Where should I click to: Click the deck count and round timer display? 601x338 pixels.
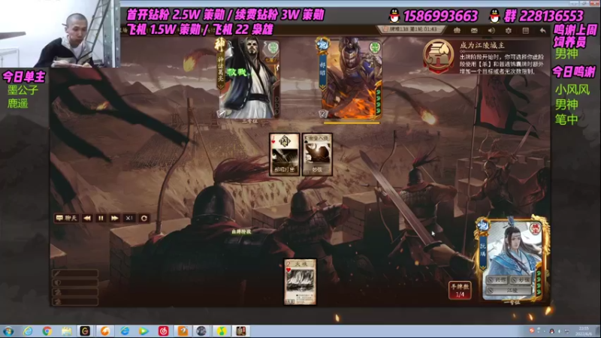[410, 29]
